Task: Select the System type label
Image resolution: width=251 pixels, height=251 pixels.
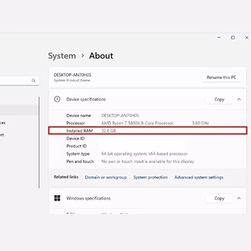Action: pyautogui.click(x=78, y=154)
